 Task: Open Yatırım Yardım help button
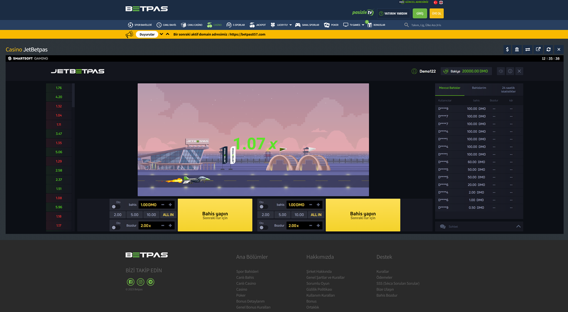[x=393, y=14]
